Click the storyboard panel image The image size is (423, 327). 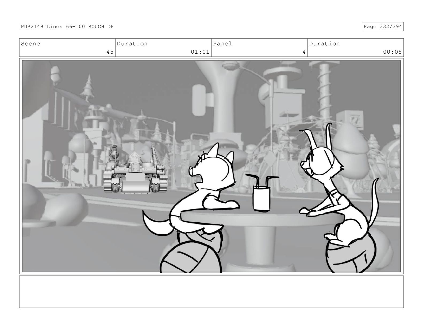click(x=211, y=166)
